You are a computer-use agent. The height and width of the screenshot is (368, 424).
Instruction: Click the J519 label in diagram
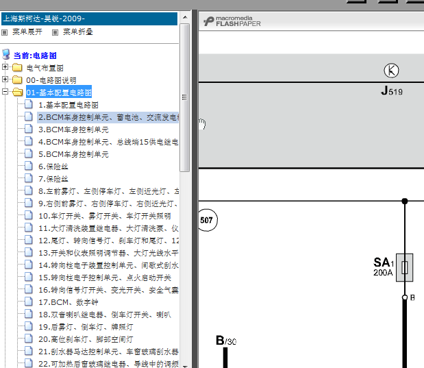tap(392, 90)
